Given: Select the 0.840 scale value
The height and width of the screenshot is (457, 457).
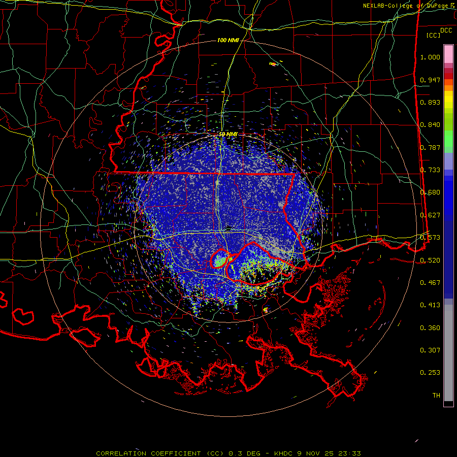Looking at the screenshot, I should [x=430, y=125].
